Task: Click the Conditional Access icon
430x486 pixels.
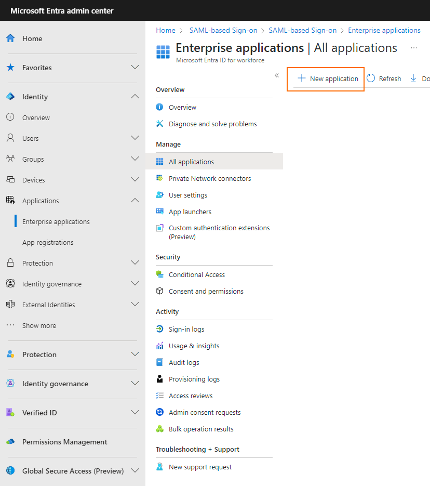Action: pyautogui.click(x=160, y=274)
